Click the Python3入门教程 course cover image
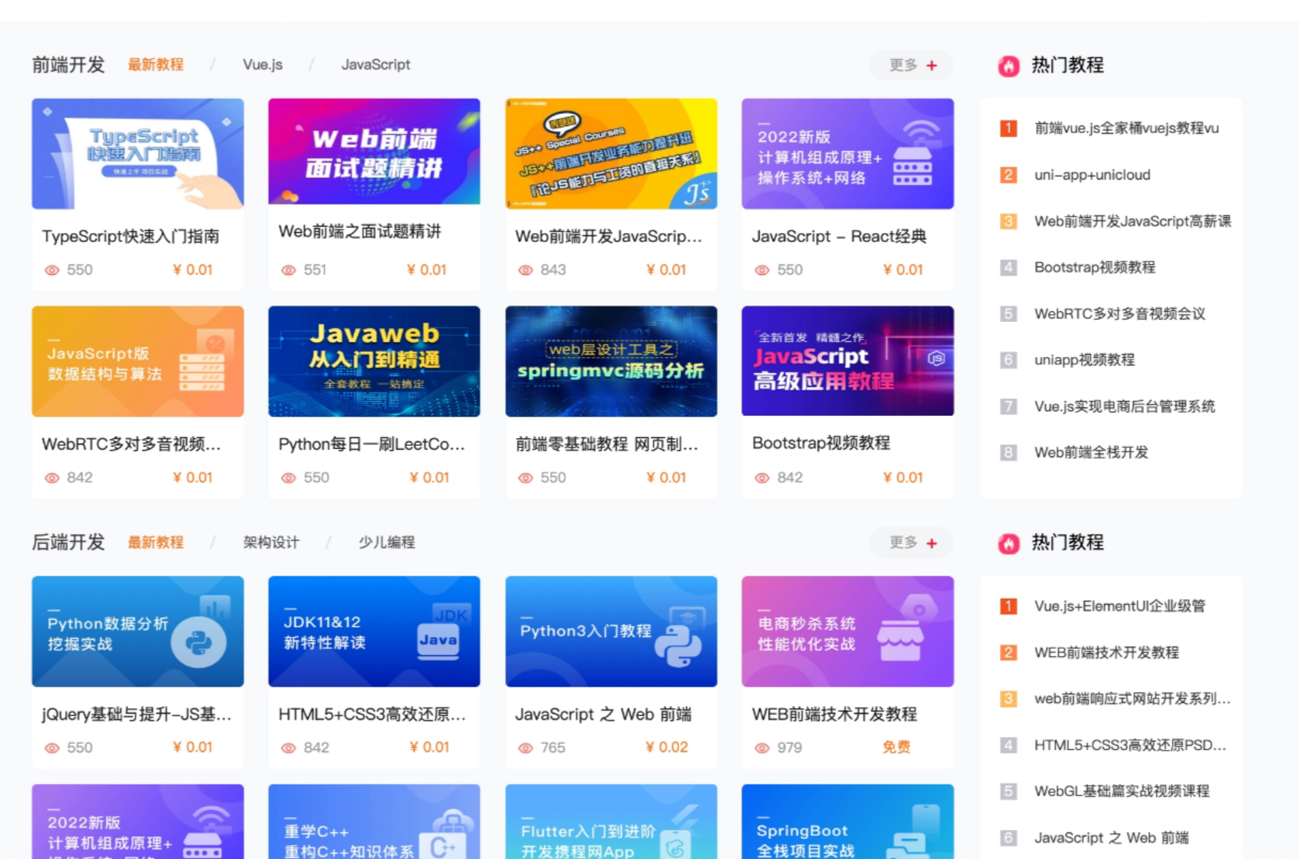This screenshot has height=859, width=1299. click(610, 630)
